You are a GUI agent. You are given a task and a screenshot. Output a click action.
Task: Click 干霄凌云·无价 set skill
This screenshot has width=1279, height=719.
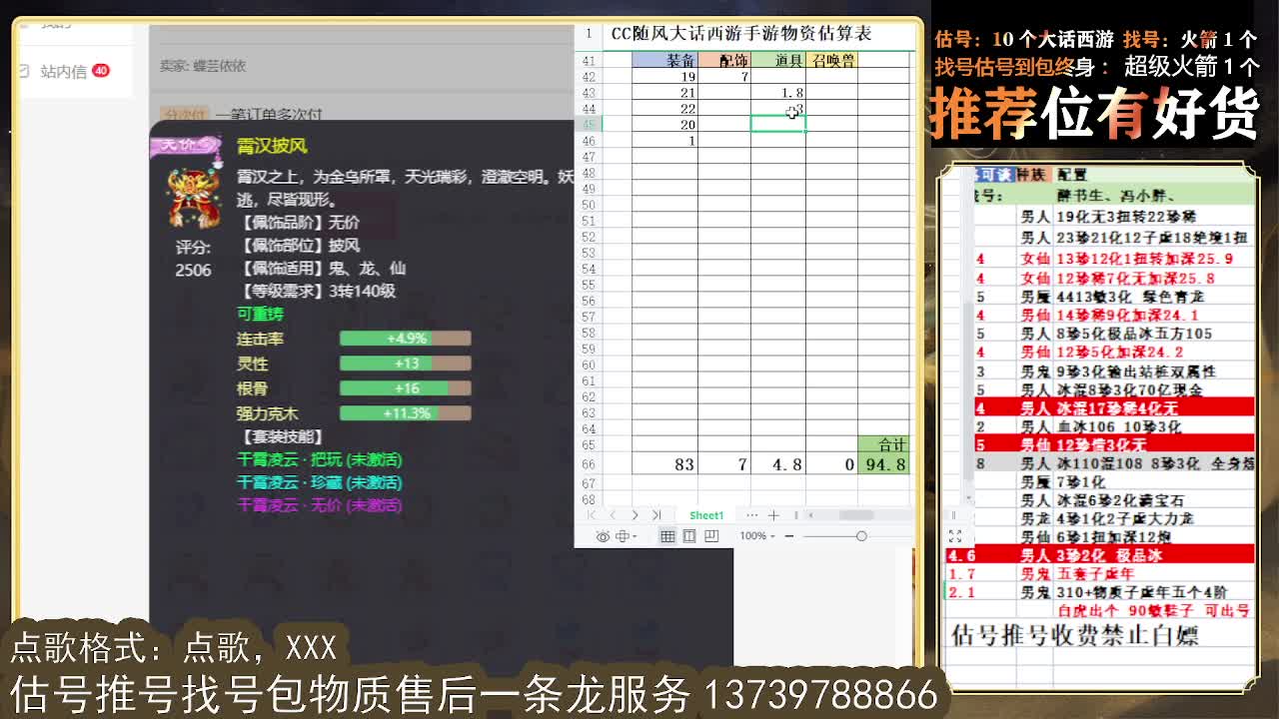(x=319, y=505)
